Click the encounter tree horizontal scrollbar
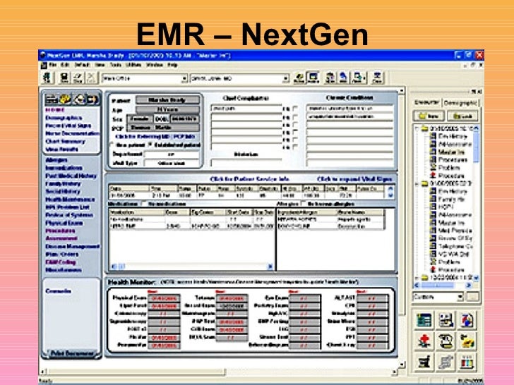The width and height of the screenshot is (514, 385). (443, 285)
